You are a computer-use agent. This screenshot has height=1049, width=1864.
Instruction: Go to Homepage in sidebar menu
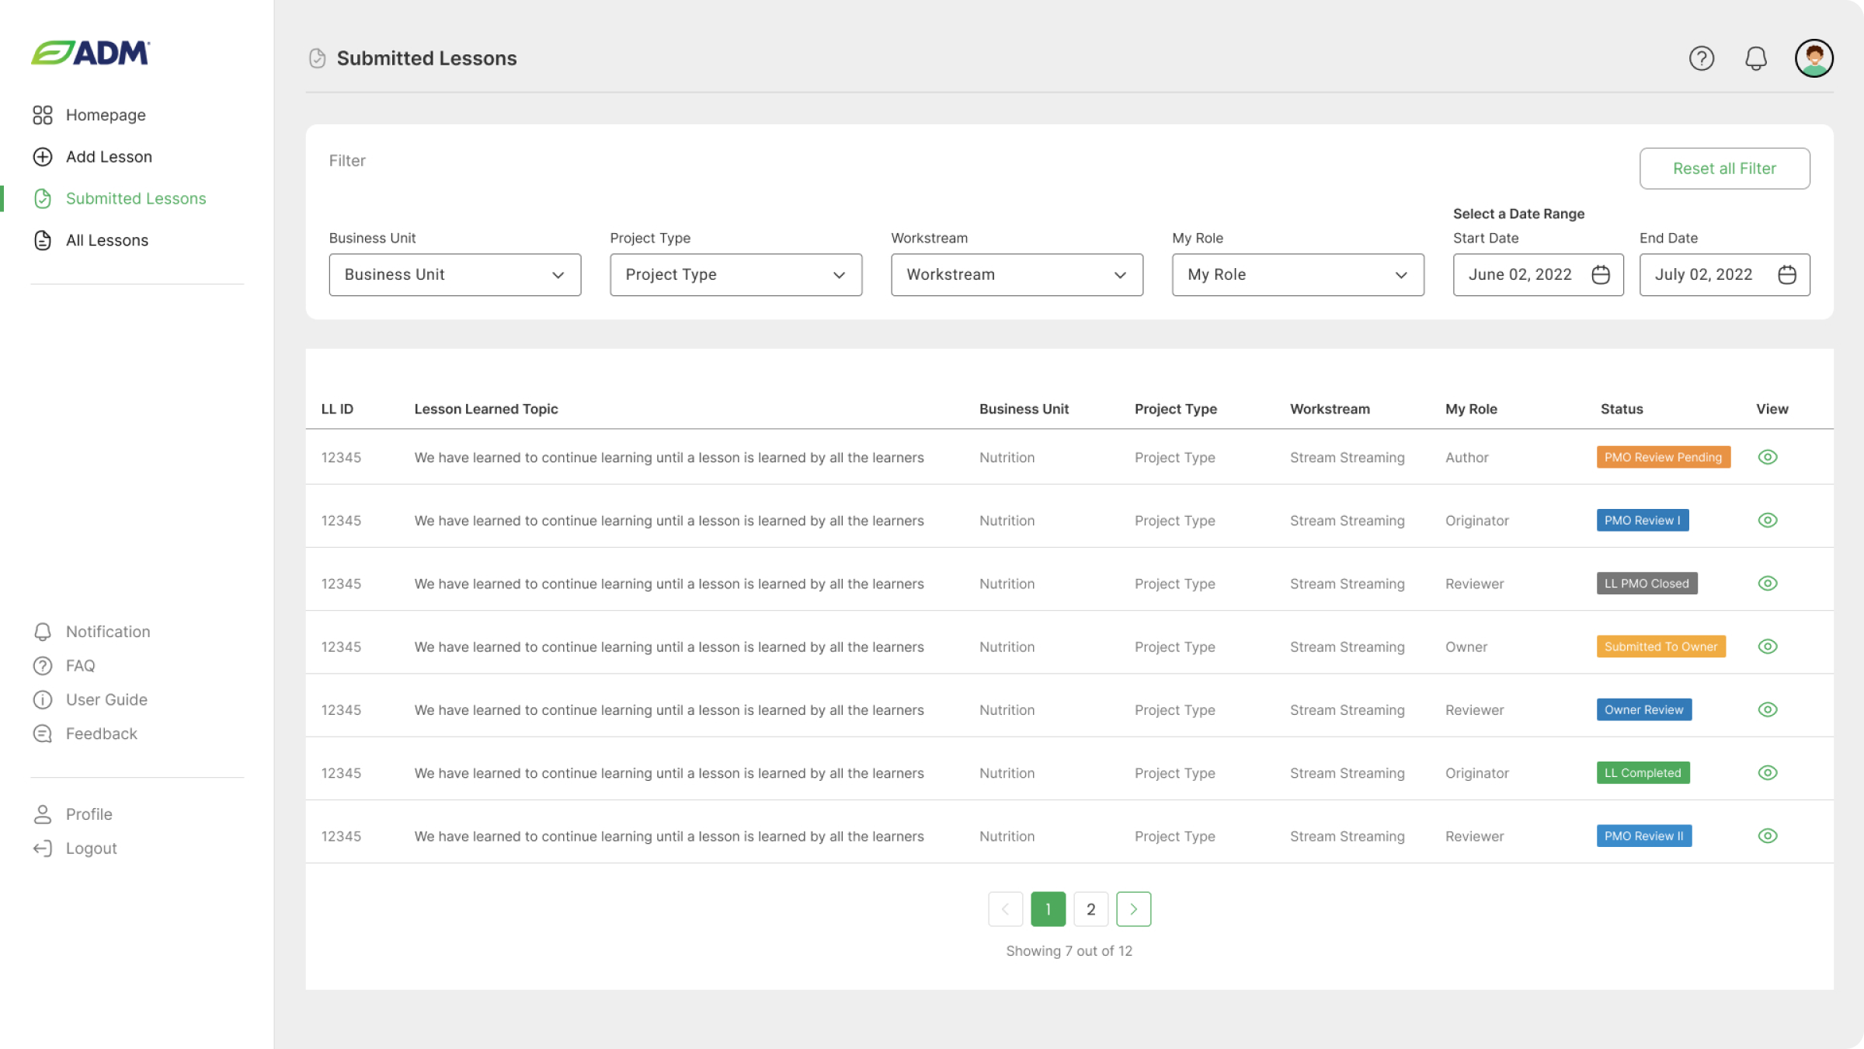pos(106,115)
